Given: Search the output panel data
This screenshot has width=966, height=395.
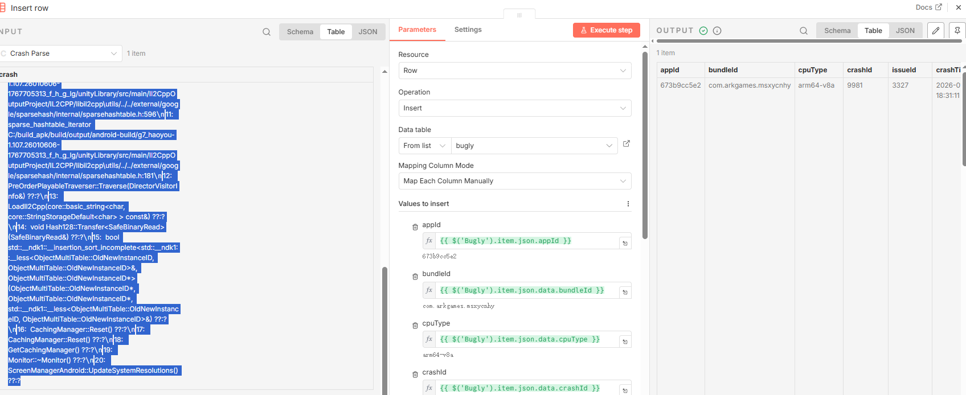Looking at the screenshot, I should 803,31.
